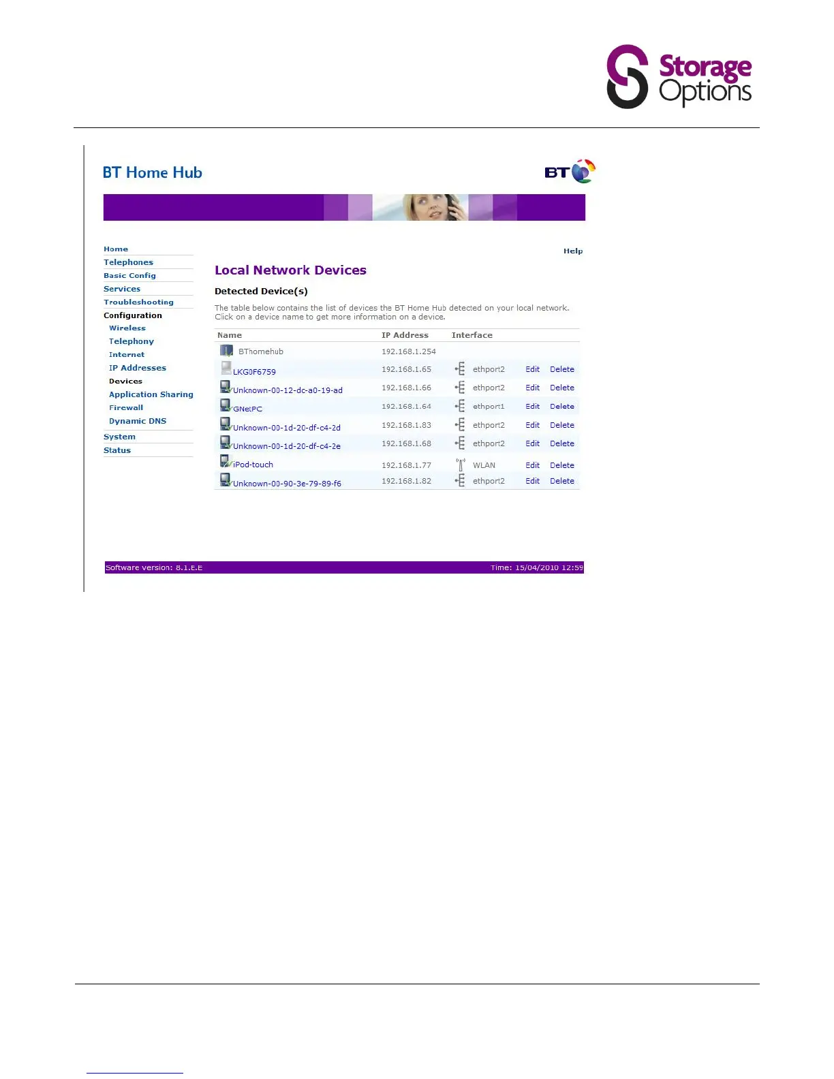Go to Basic Config
834x1079 pixels.
tap(129, 276)
